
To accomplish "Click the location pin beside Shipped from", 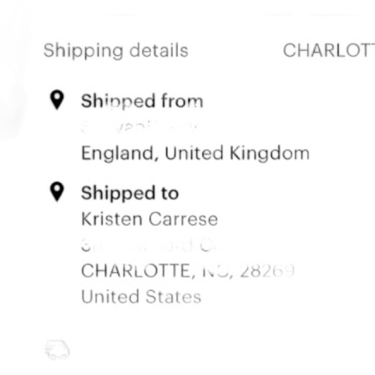I will (x=57, y=100).
